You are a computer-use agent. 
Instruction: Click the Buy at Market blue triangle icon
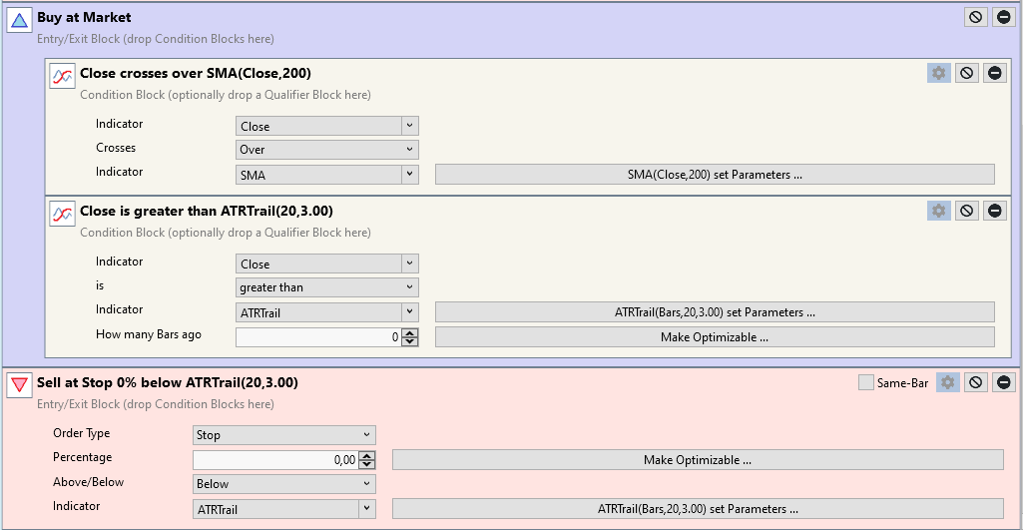[x=19, y=20]
